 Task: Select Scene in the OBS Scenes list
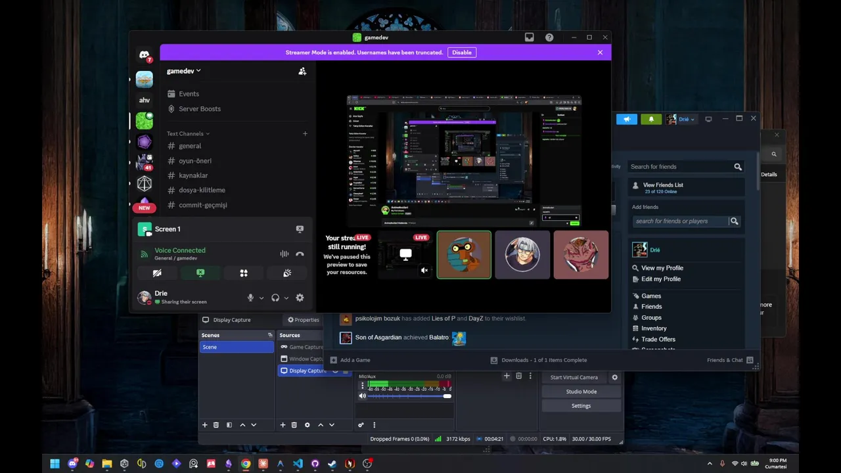237,347
